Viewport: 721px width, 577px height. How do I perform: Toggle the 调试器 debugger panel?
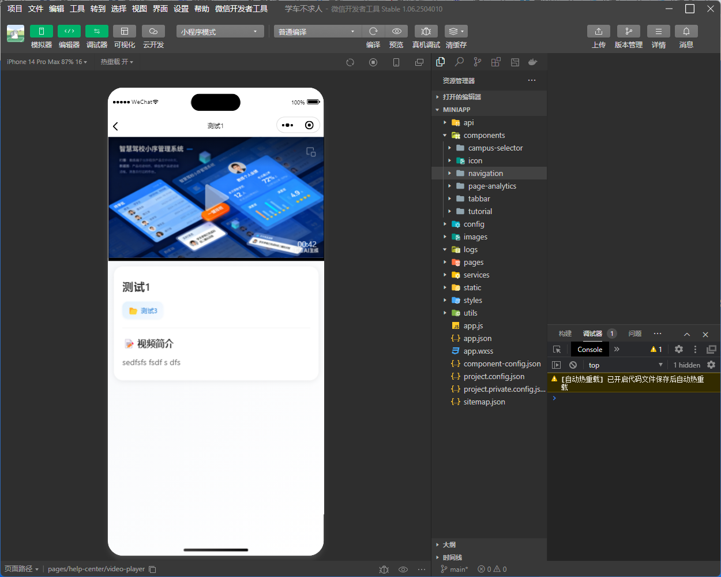(97, 31)
